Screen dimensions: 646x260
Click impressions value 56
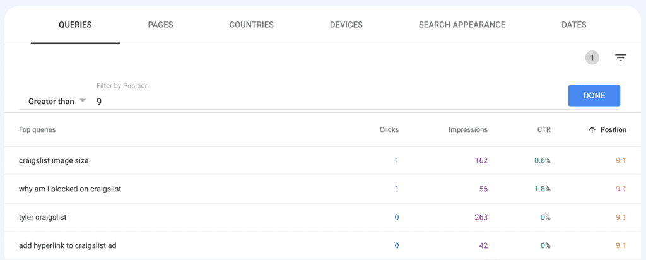point(483,189)
